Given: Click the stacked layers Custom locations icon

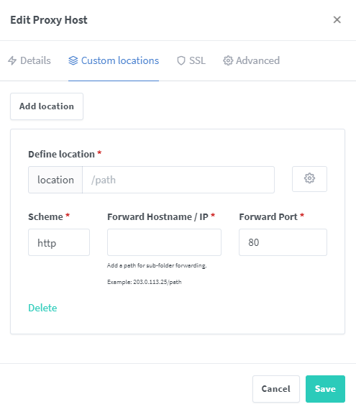Looking at the screenshot, I should 73,60.
